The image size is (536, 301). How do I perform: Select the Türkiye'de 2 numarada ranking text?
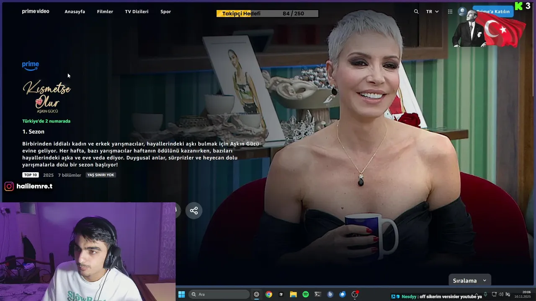point(46,121)
